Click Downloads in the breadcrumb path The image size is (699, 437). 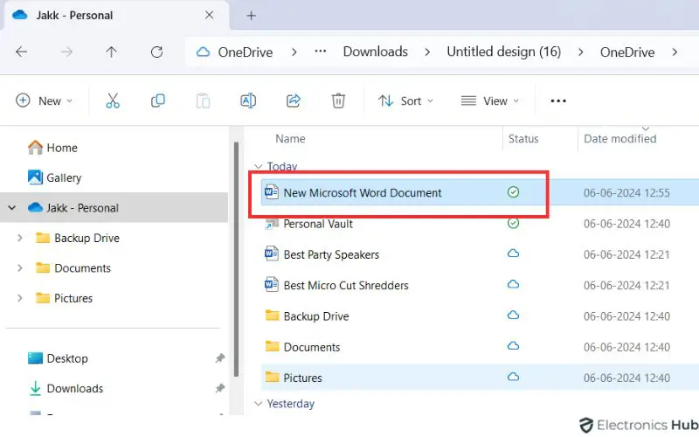click(x=376, y=52)
